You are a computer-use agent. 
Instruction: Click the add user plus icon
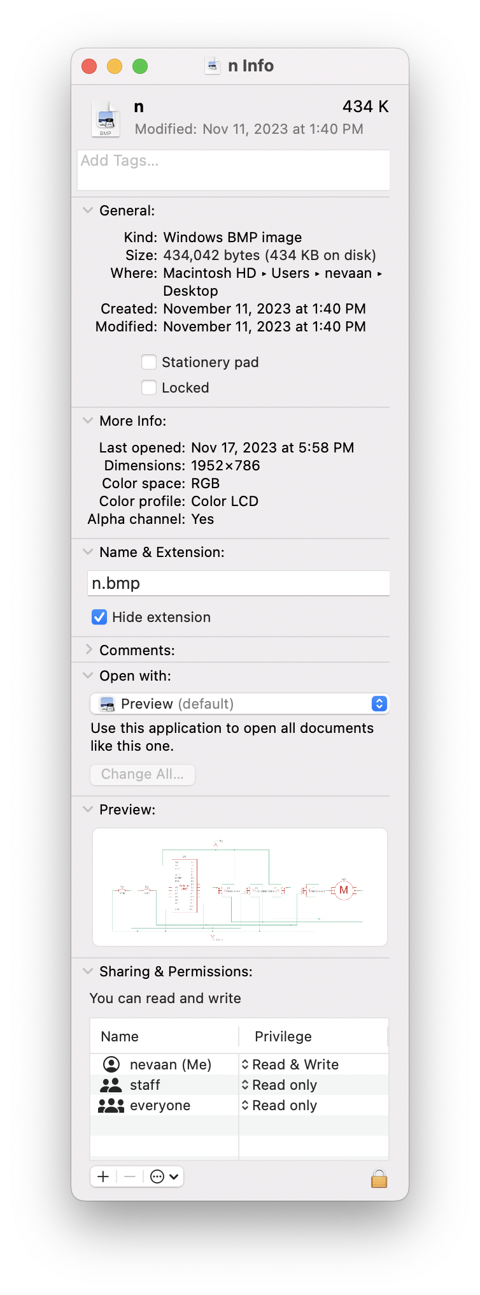pyautogui.click(x=102, y=1176)
